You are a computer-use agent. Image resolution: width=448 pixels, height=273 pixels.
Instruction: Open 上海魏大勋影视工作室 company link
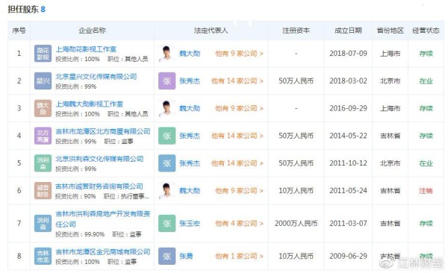tap(89, 104)
